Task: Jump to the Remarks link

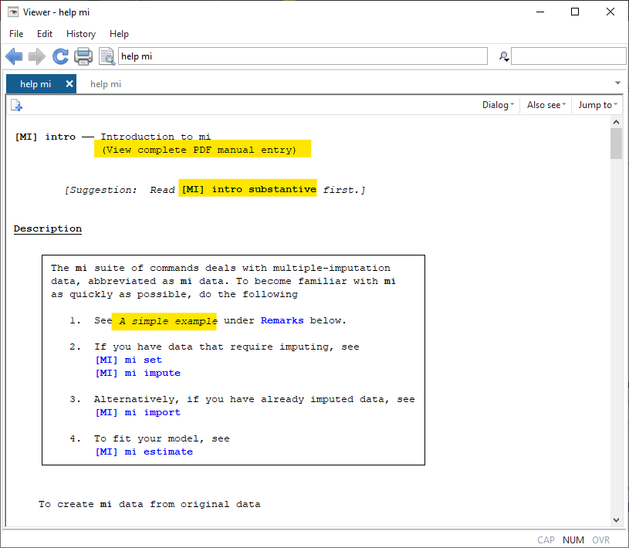Action: point(282,320)
